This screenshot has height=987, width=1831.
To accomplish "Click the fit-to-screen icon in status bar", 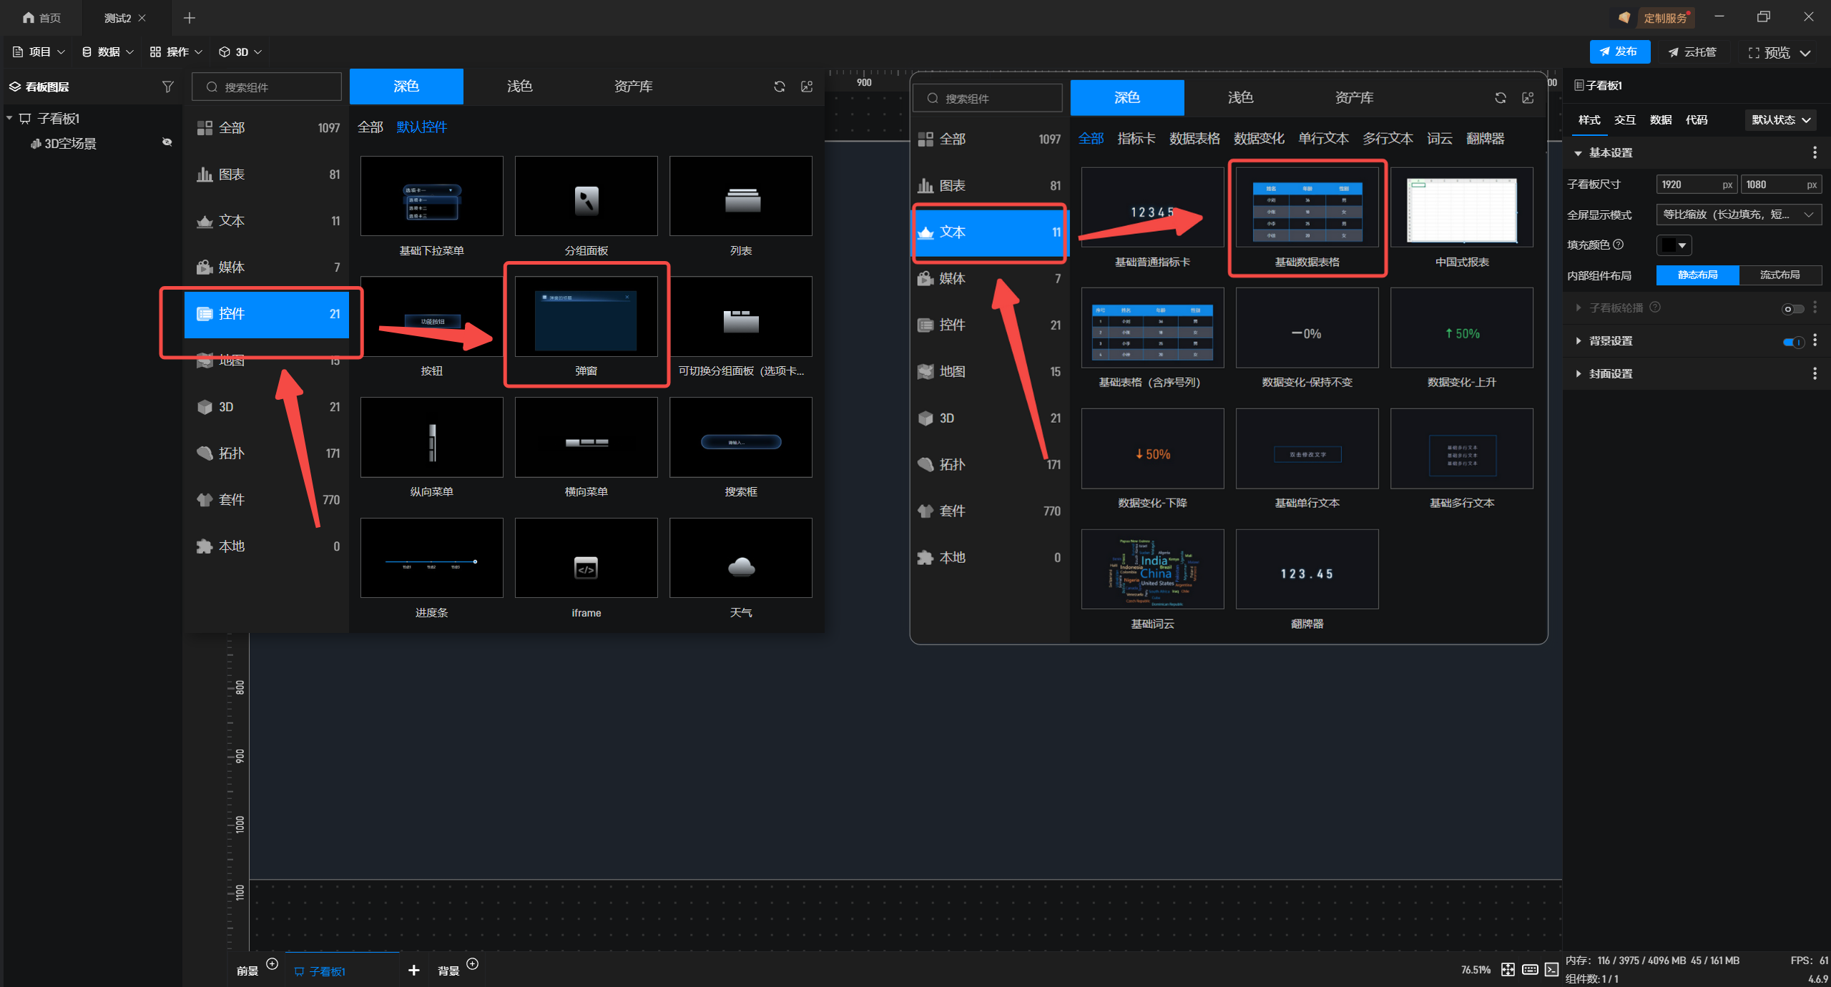I will coord(1508,969).
